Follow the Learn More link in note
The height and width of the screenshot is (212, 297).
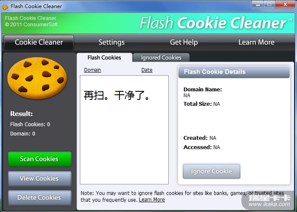[x=152, y=200]
